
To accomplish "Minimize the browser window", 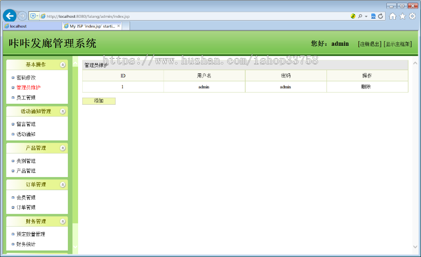I will [392, 6].
